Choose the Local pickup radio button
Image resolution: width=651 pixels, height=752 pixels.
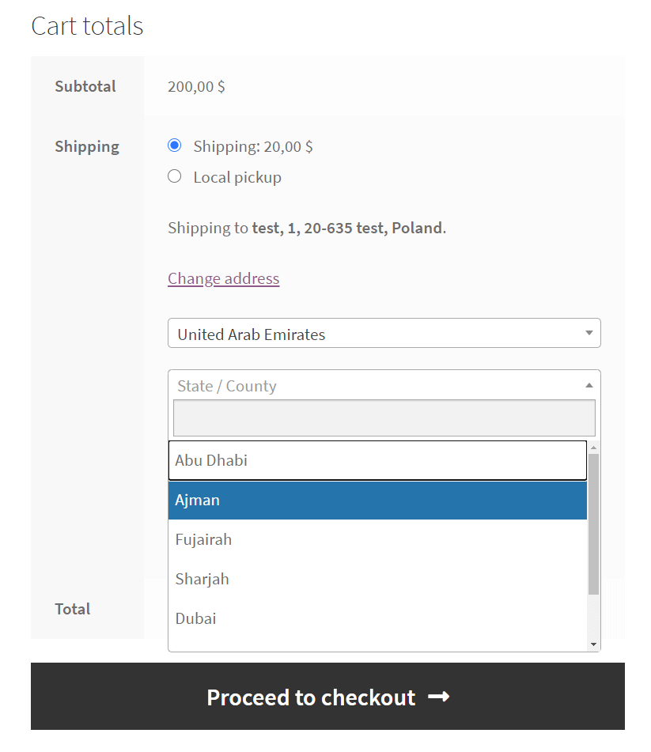175,176
